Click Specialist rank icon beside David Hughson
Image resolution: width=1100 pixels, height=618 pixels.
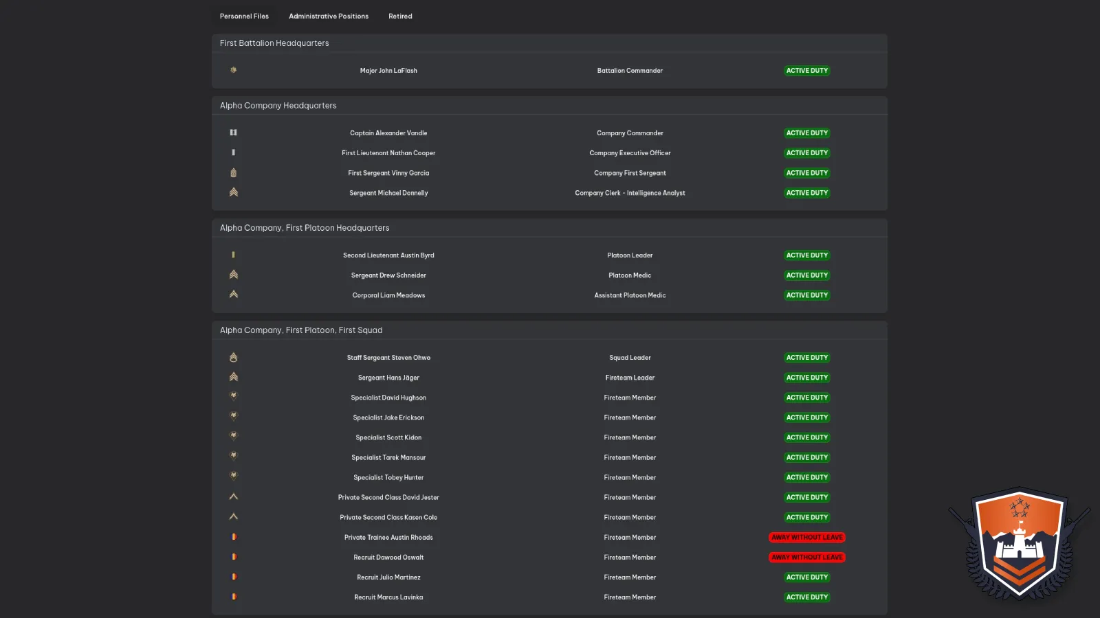point(233,396)
